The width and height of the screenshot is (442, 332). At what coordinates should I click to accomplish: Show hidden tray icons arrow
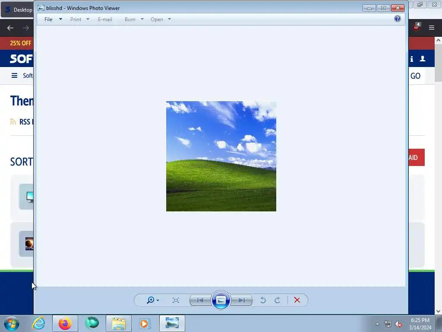(x=377, y=324)
